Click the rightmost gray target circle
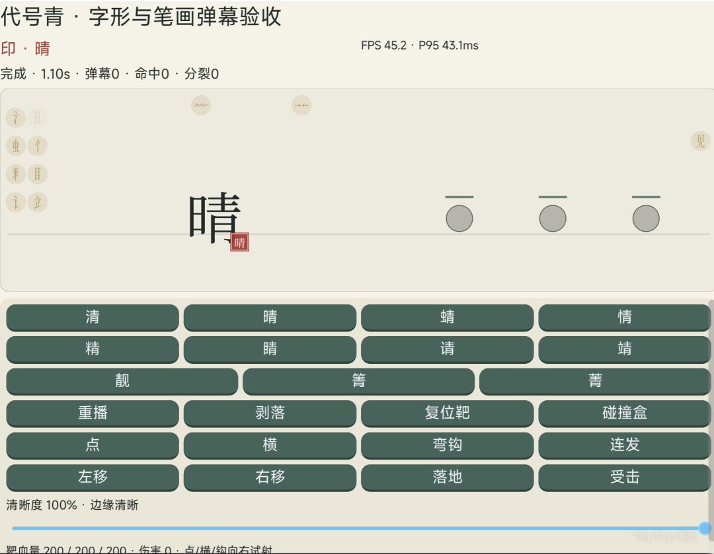The image size is (714, 554). pos(646,219)
